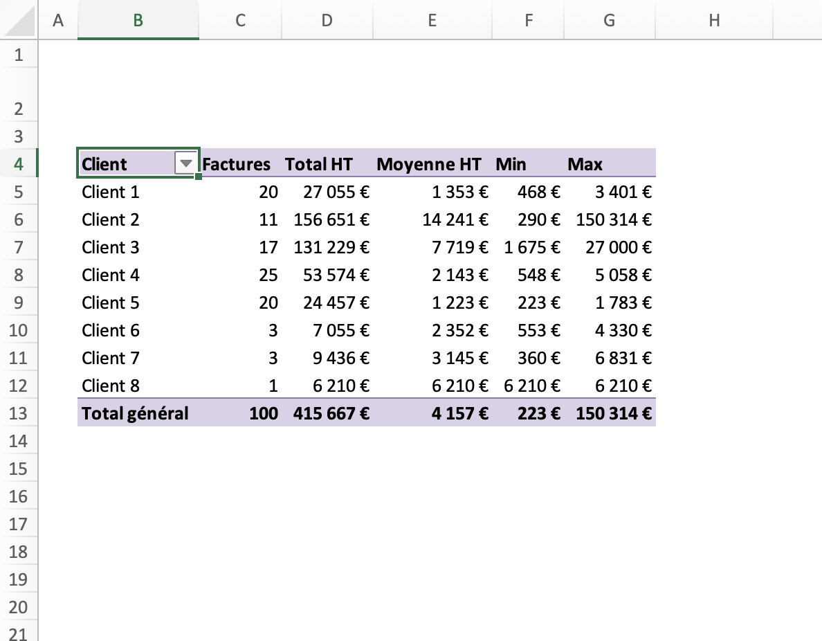Click the 2 143 € average cell

click(x=432, y=275)
